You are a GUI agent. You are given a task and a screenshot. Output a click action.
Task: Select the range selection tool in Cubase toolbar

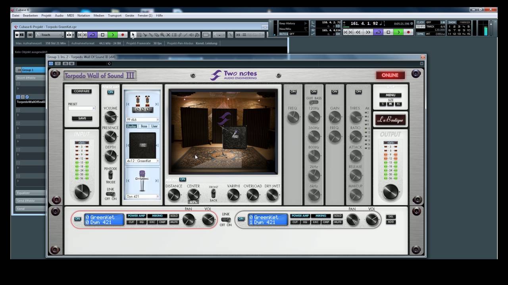click(139, 35)
